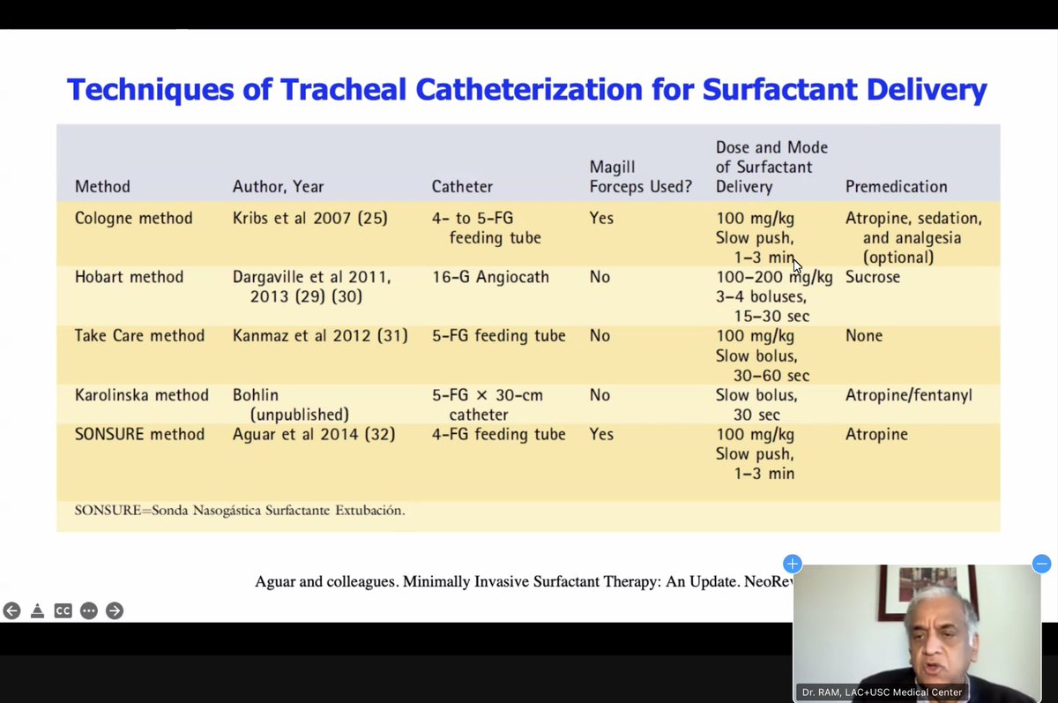The height and width of the screenshot is (703, 1058).
Task: Click the Dose and Mode of Surfactant Delivery header
Action: click(771, 168)
